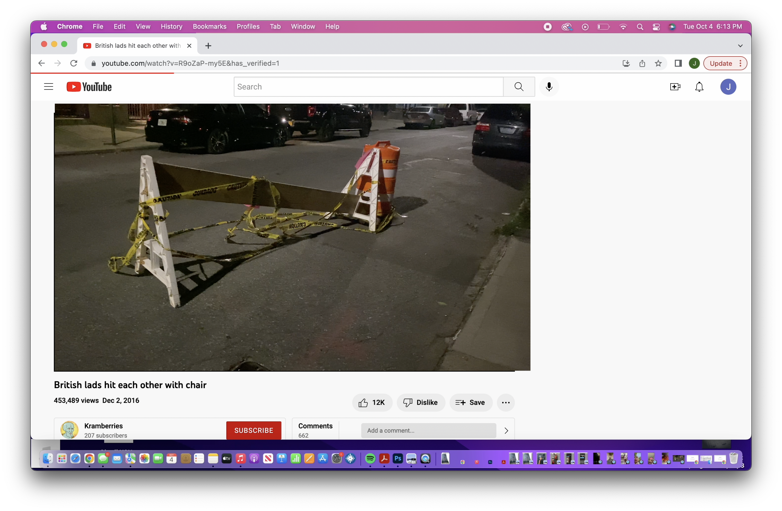This screenshot has width=782, height=511.
Task: Open the Create video icon
Action: 675,87
